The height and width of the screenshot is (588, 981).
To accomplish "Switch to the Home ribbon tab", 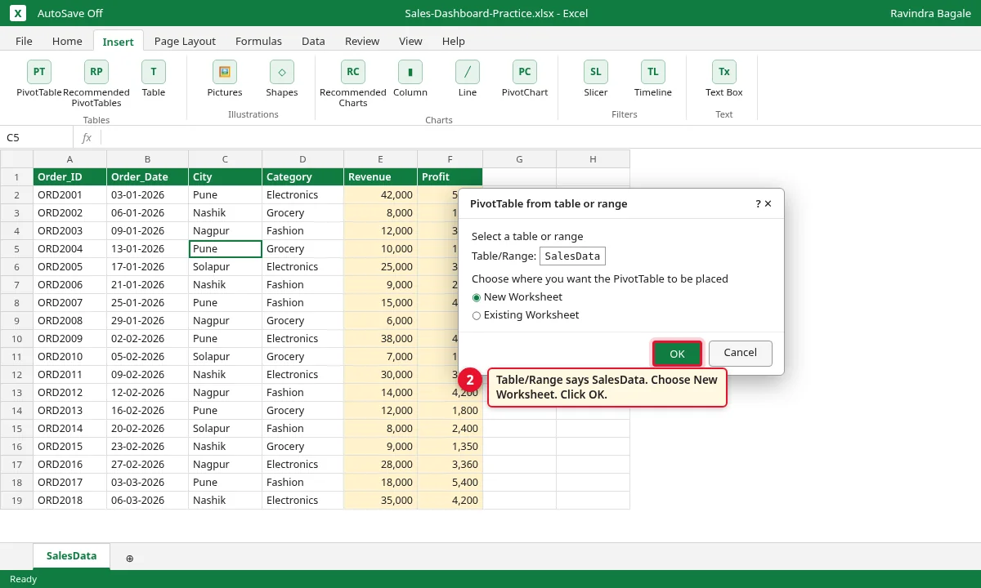I will pyautogui.click(x=67, y=41).
